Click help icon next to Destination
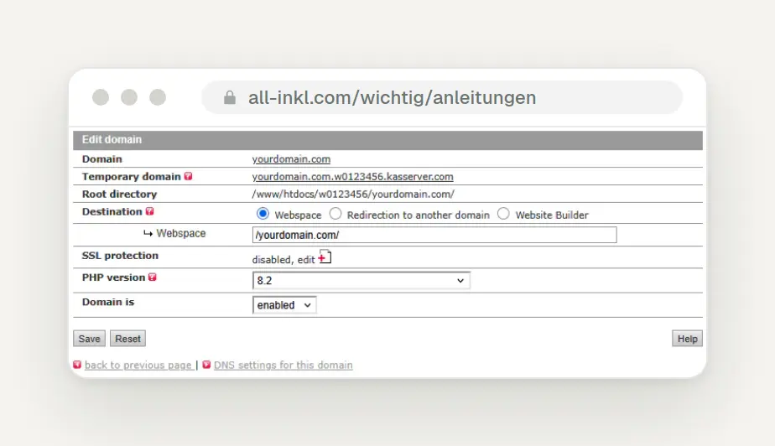The width and height of the screenshot is (775, 446). tap(150, 211)
